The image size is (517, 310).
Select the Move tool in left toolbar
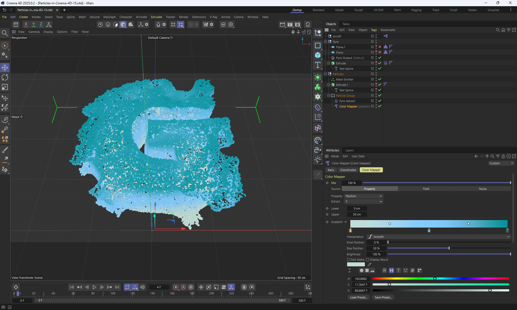pyautogui.click(x=5, y=67)
